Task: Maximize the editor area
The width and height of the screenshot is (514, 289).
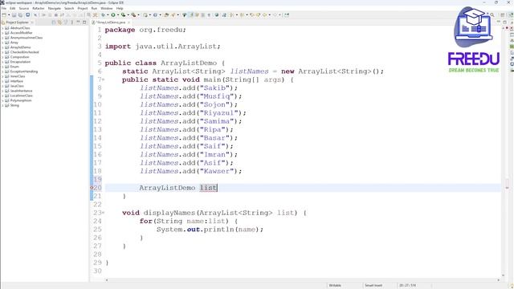Action: pyautogui.click(x=505, y=22)
